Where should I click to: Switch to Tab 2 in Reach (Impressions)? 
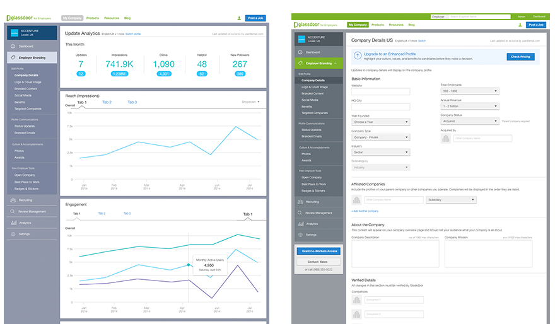(x=107, y=102)
